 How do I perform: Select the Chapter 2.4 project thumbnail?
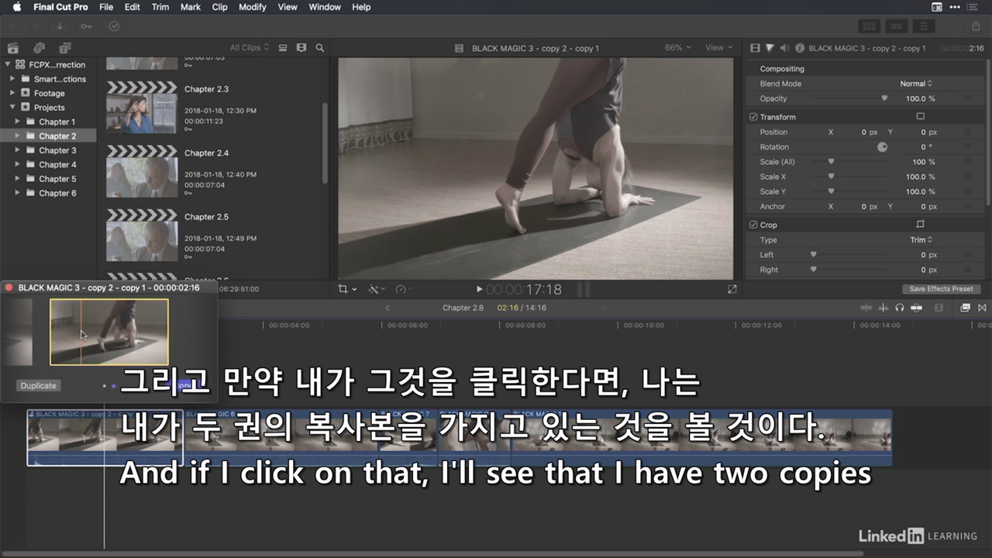(142, 170)
